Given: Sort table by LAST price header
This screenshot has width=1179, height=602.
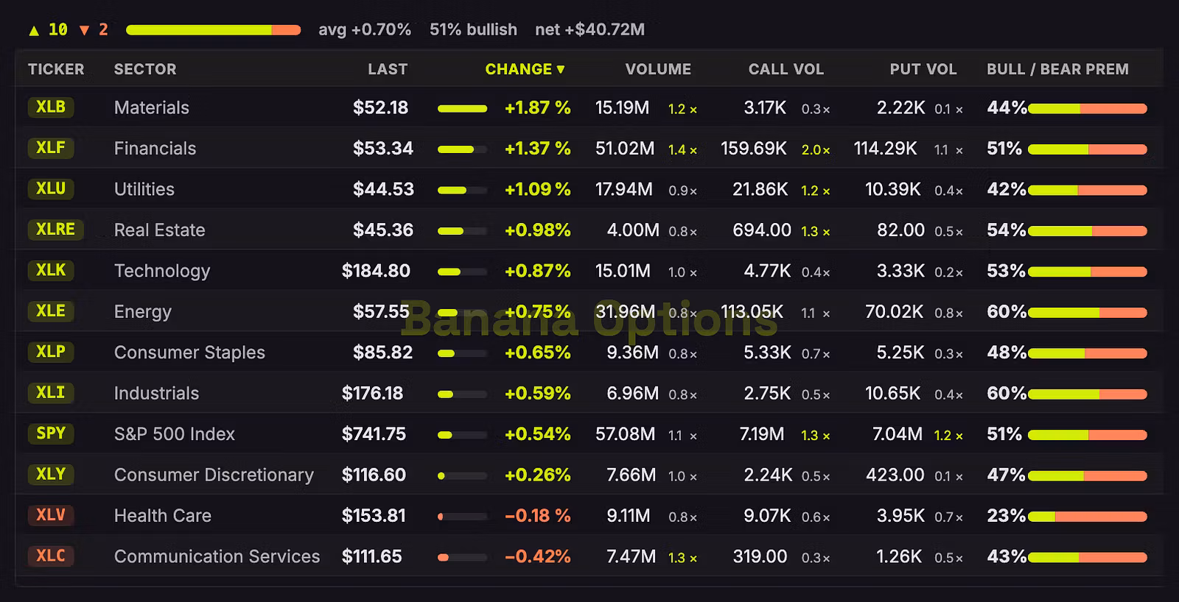Looking at the screenshot, I should coord(388,69).
